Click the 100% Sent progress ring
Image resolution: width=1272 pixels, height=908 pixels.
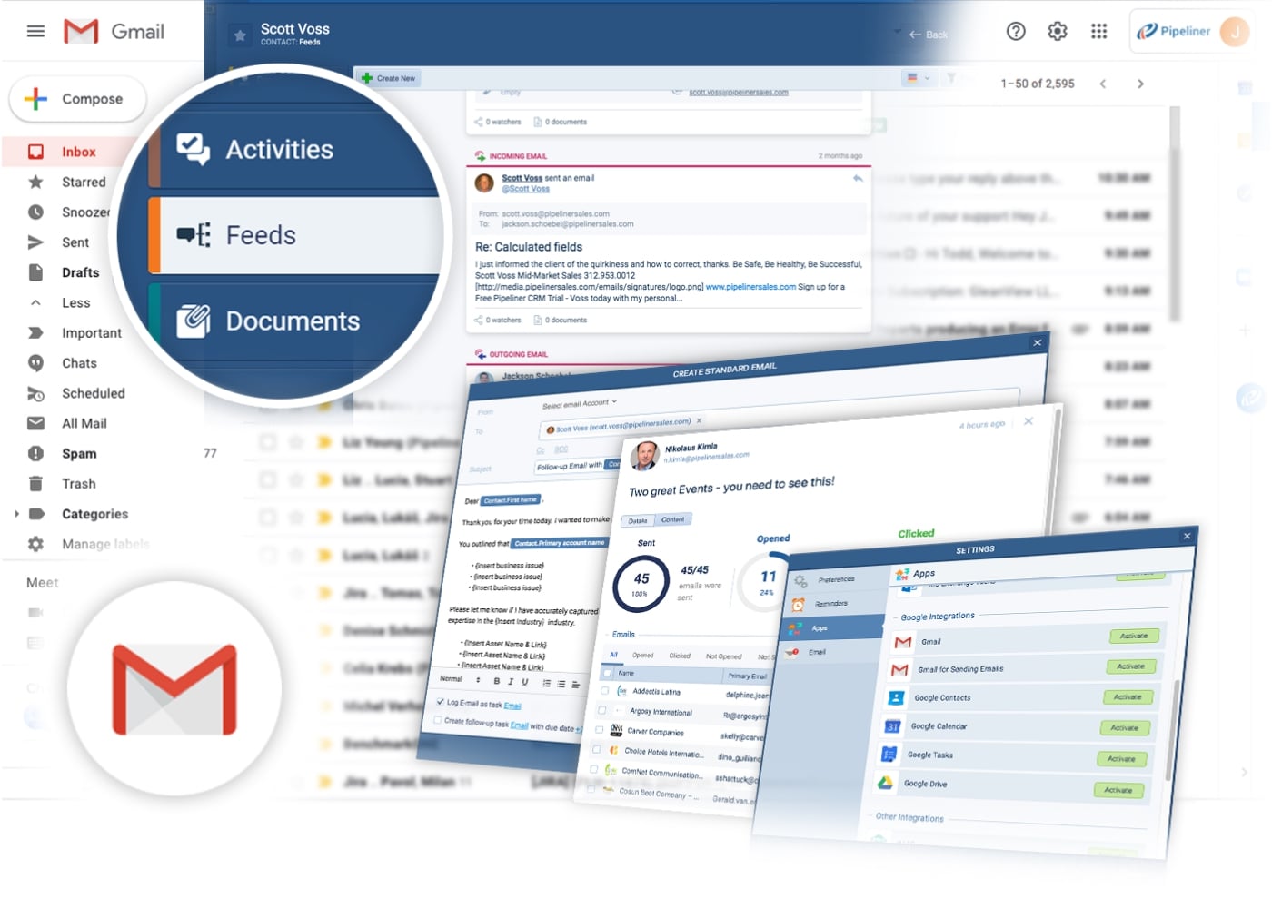pyautogui.click(x=641, y=584)
